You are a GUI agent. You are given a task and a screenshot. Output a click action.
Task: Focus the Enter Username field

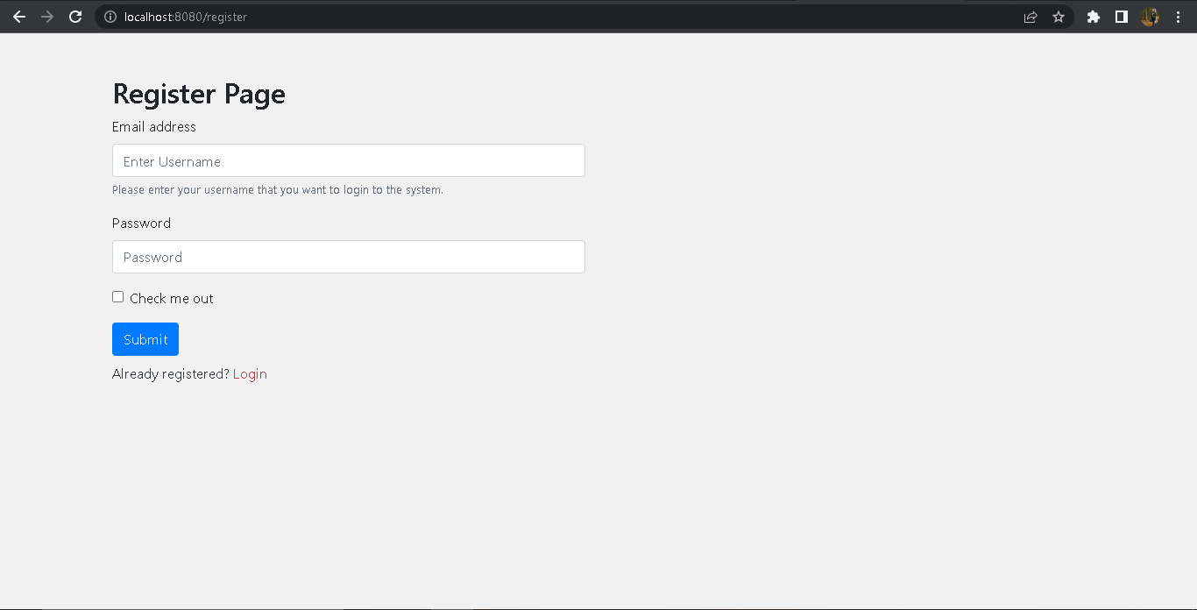click(x=348, y=160)
